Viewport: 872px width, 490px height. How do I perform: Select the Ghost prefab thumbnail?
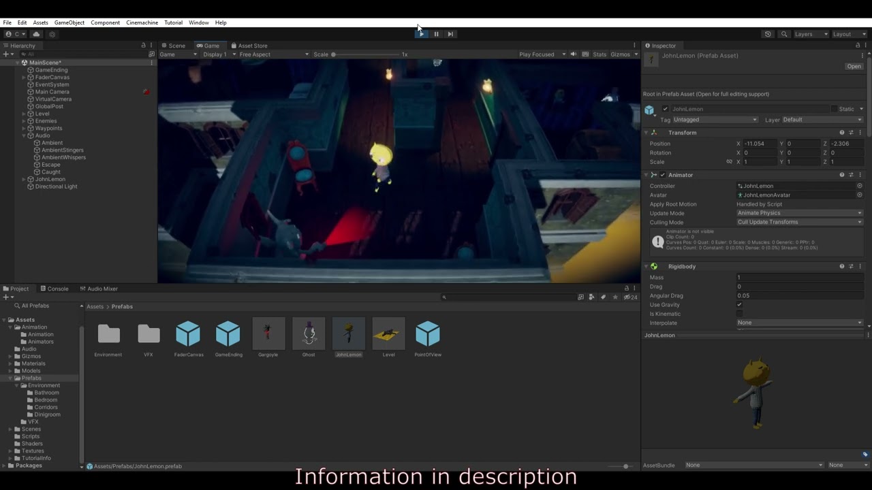(309, 333)
